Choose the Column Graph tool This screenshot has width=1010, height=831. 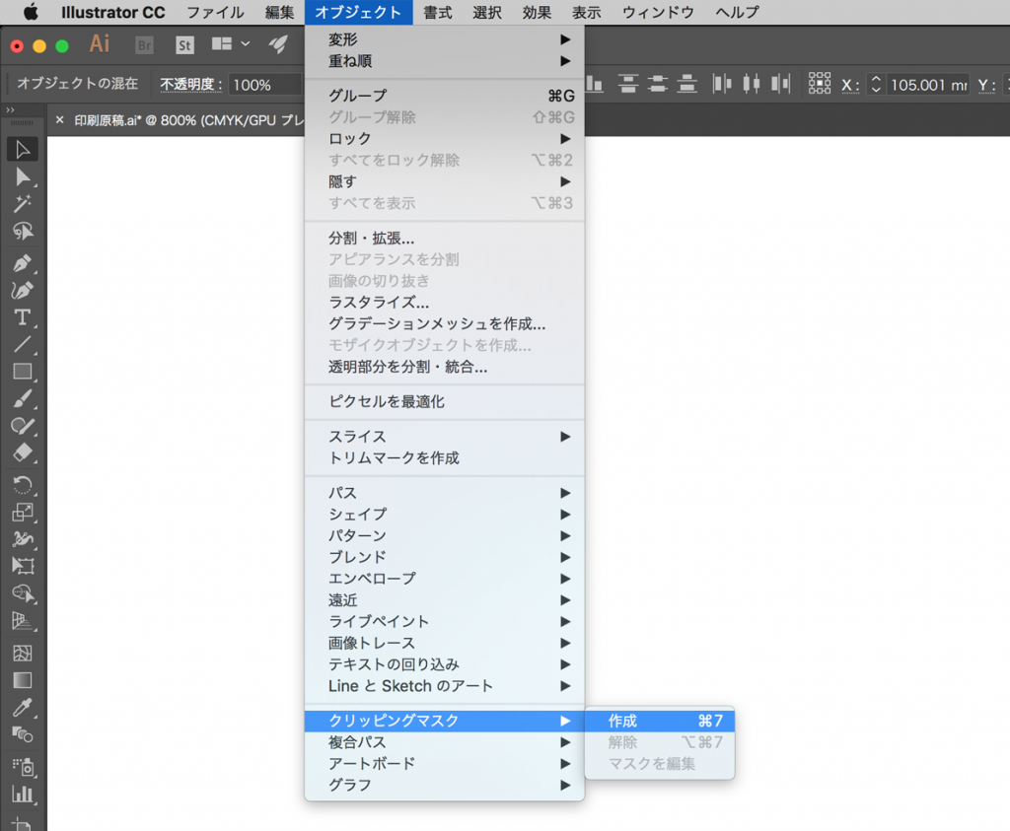(x=23, y=794)
